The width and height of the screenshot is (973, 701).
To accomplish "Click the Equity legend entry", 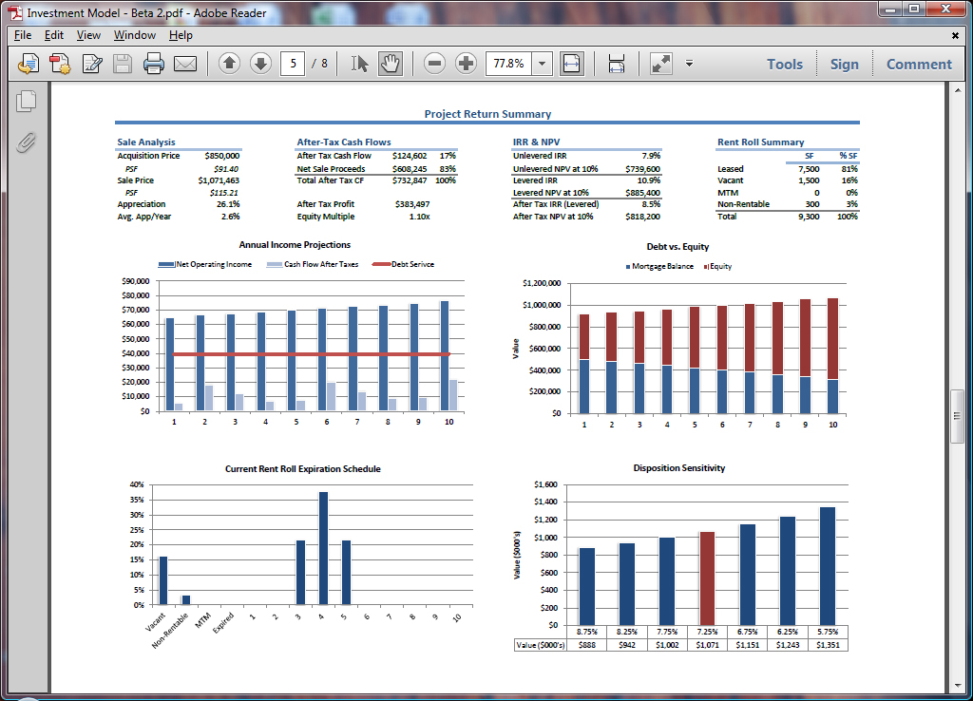I will pos(717,266).
